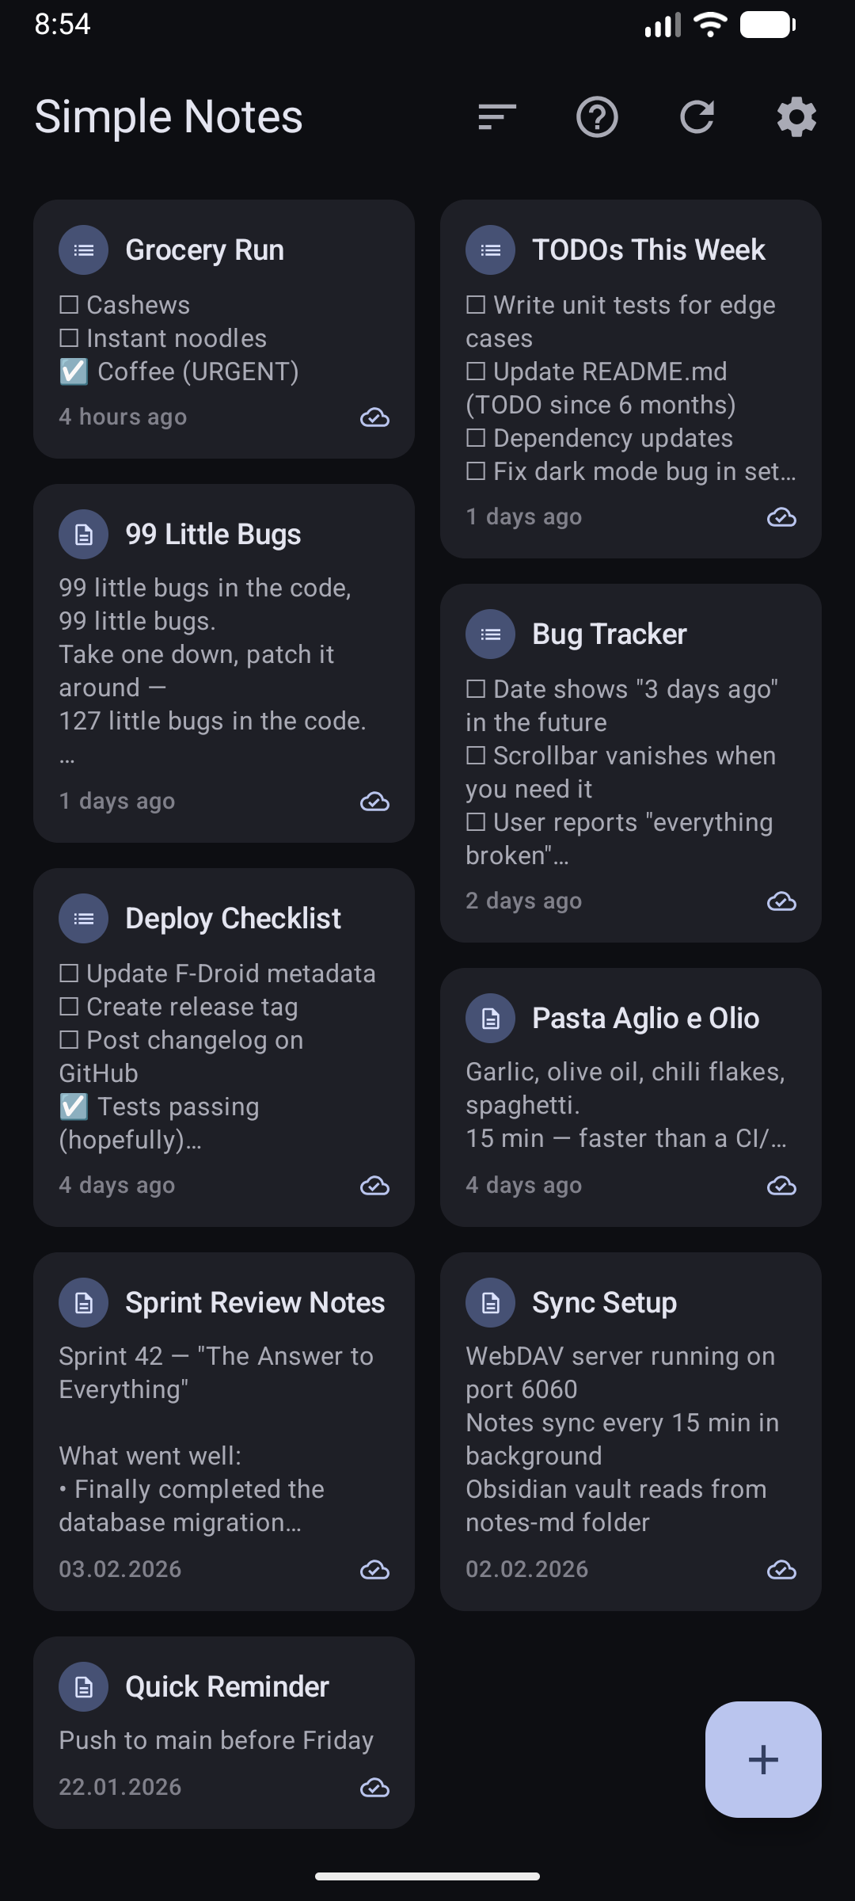
Task: Tap the document icon on Pasta Aglio e Olio
Action: tap(490, 1018)
